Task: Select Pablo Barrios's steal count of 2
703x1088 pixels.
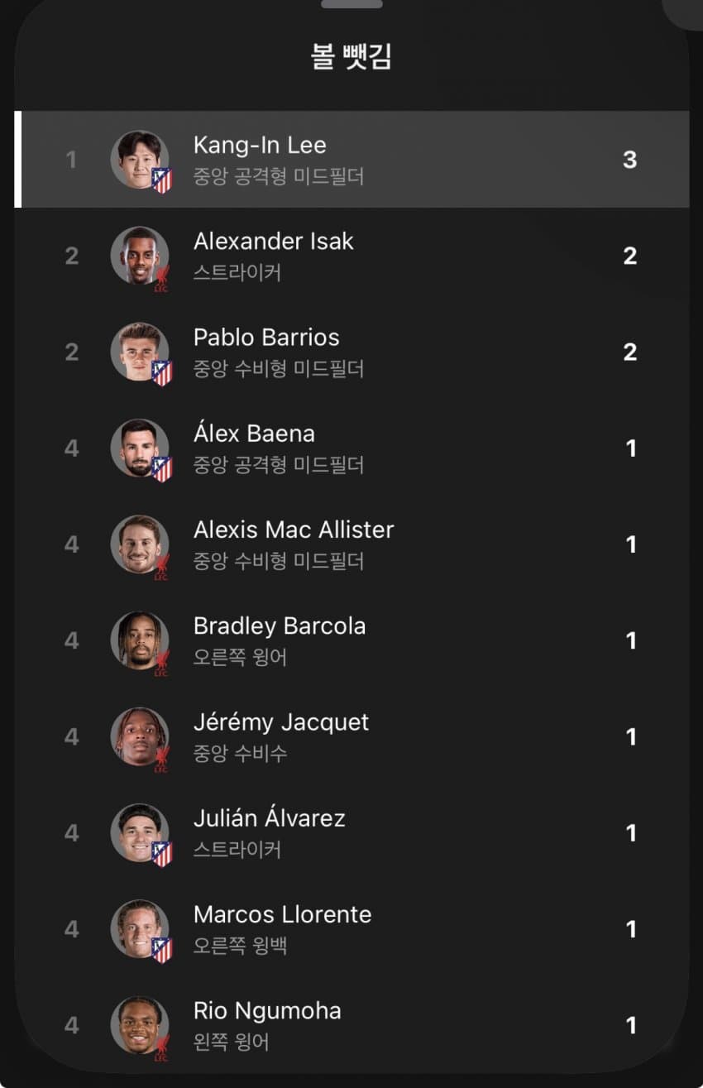Action: click(630, 352)
